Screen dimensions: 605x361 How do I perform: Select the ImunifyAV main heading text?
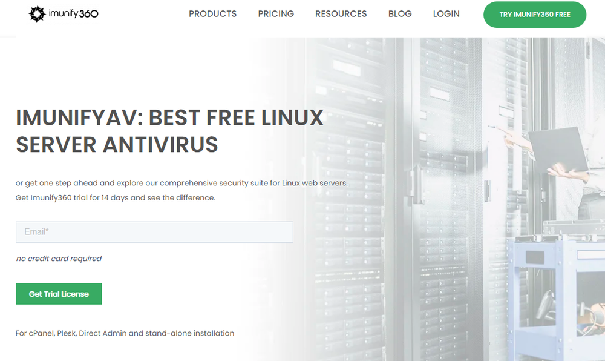[169, 131]
